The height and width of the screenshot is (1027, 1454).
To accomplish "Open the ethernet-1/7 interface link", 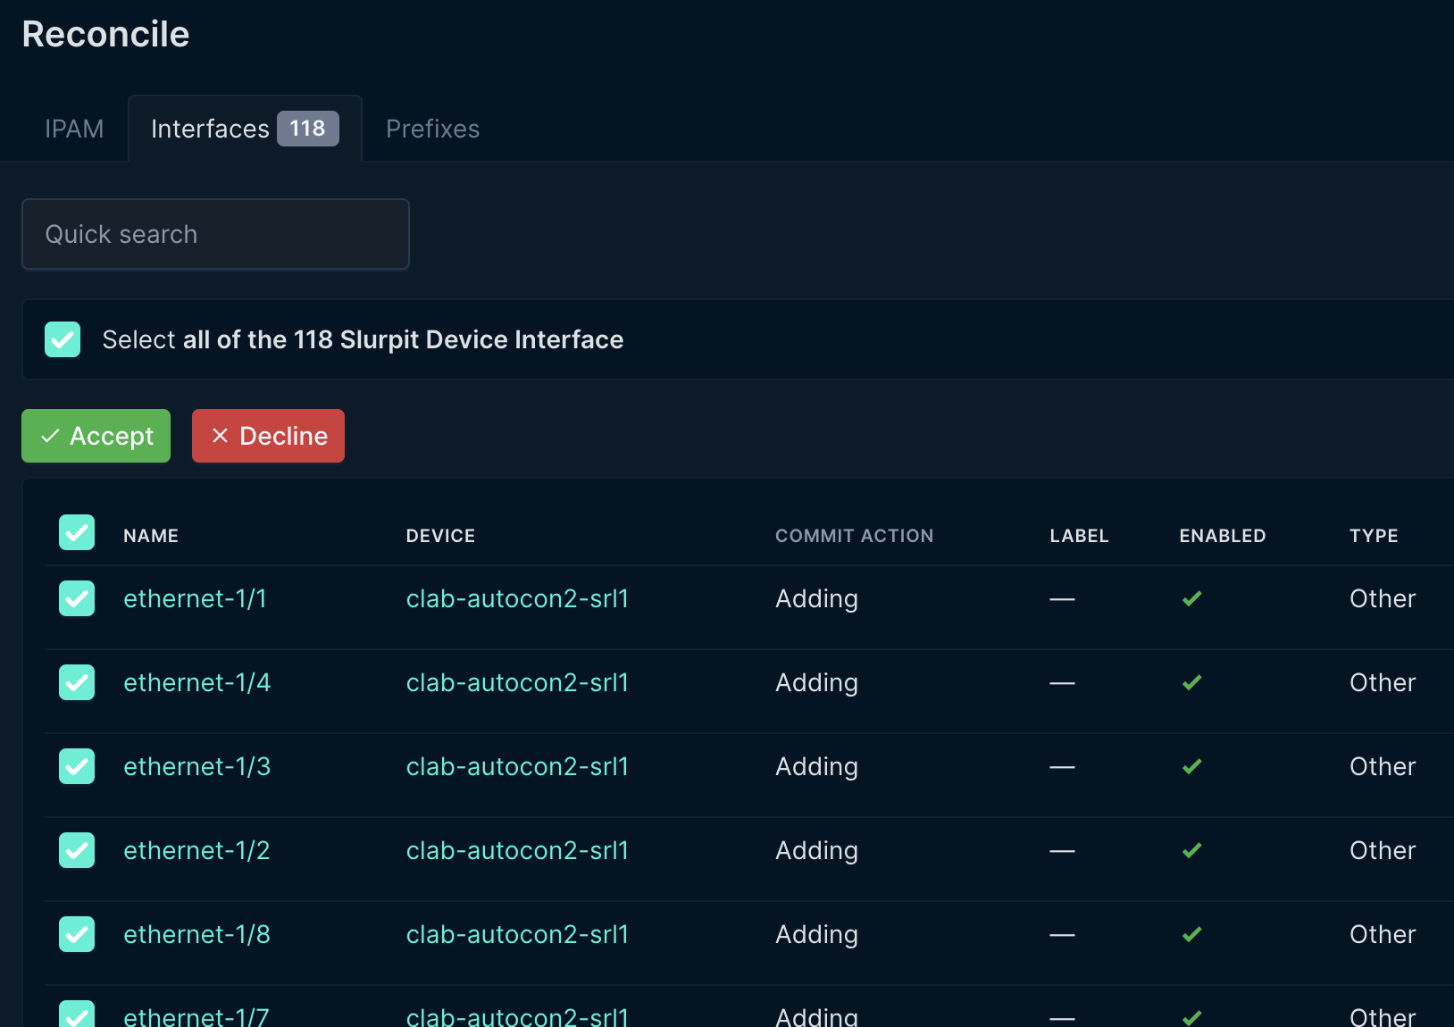I will (196, 1016).
